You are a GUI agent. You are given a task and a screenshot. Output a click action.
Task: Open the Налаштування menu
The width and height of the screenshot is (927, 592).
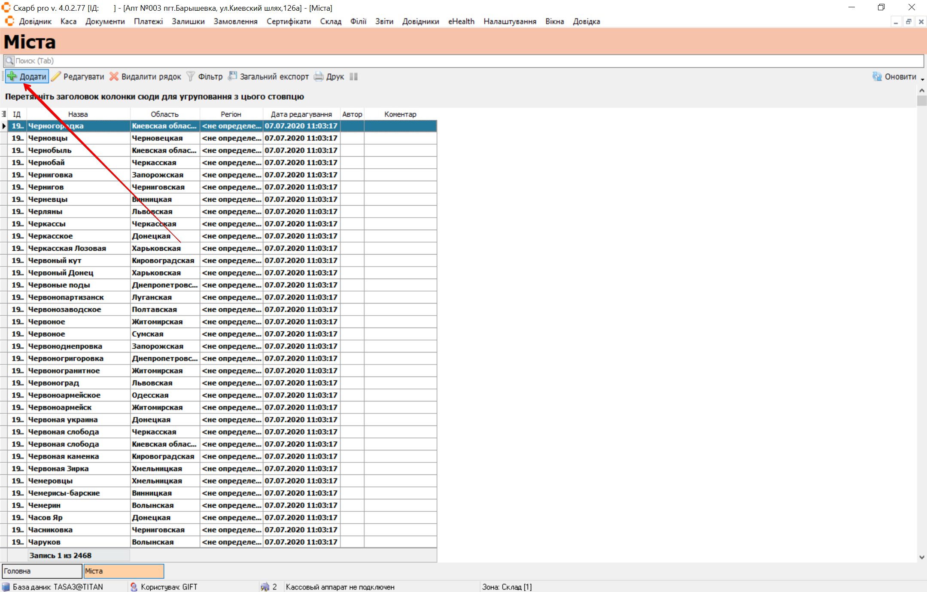click(510, 21)
